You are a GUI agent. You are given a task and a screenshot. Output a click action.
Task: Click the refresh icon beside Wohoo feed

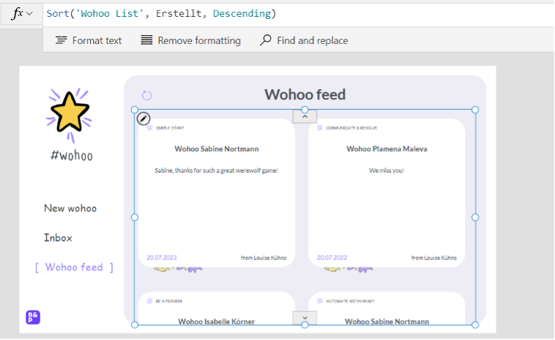pos(146,96)
